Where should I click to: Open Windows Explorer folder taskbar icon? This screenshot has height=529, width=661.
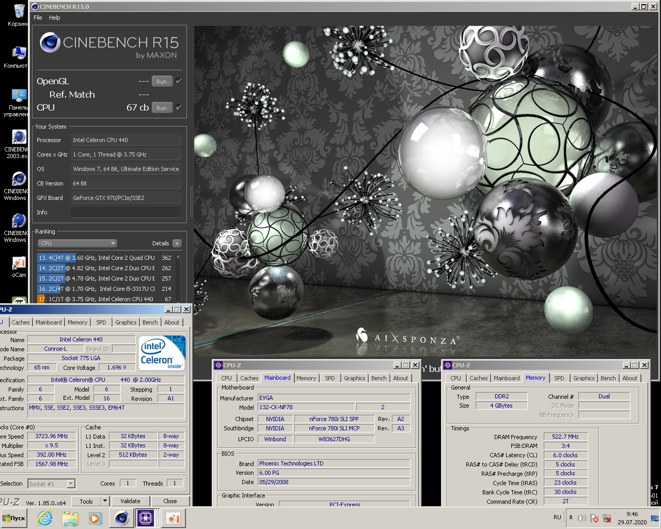click(70, 518)
